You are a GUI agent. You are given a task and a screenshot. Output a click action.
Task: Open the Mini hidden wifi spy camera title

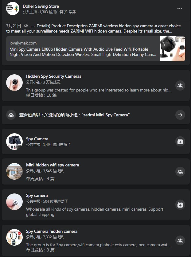click(x=53, y=165)
